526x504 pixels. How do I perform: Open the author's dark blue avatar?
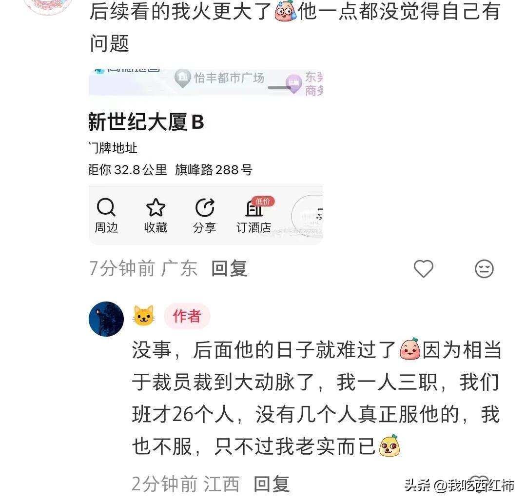tap(106, 319)
